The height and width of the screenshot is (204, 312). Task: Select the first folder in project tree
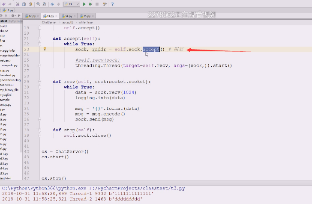pyautogui.click(x=3, y=41)
